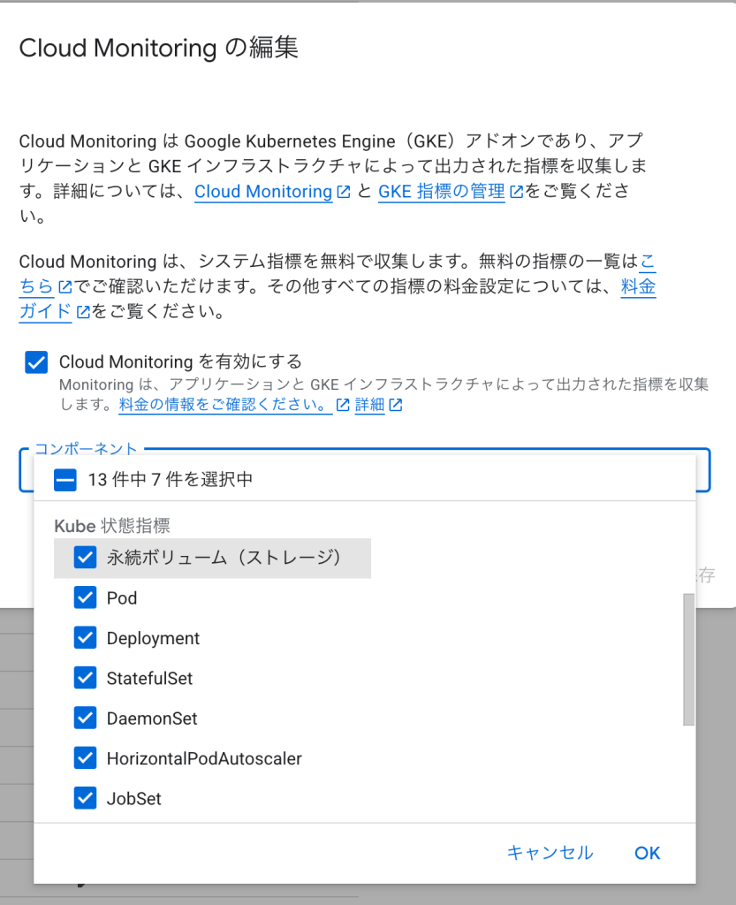Screen dimensions: 736x905
Task: Toggle the 13 件中 7 件を選択中 select-all checkbox
Action: coord(65,480)
